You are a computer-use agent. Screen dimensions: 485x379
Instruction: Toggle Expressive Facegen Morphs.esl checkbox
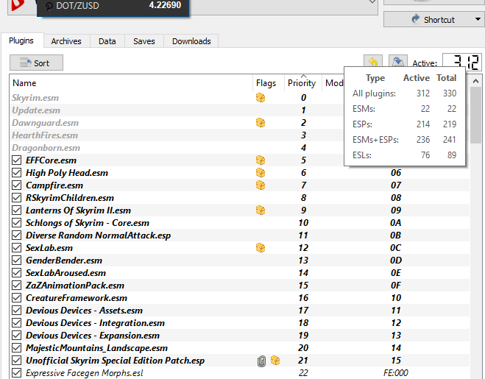pos(17,373)
